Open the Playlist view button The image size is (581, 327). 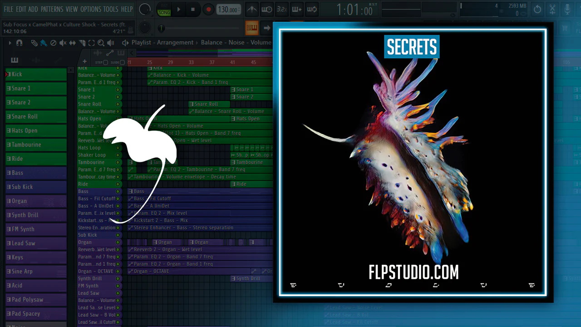[252, 28]
